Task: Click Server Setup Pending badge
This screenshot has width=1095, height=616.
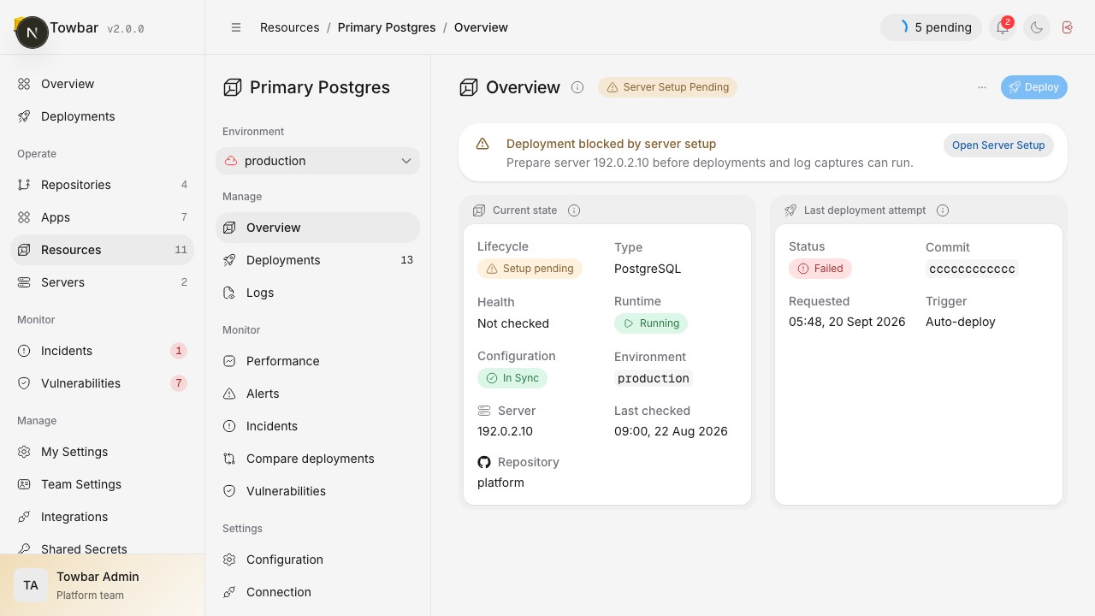Action: point(667,87)
